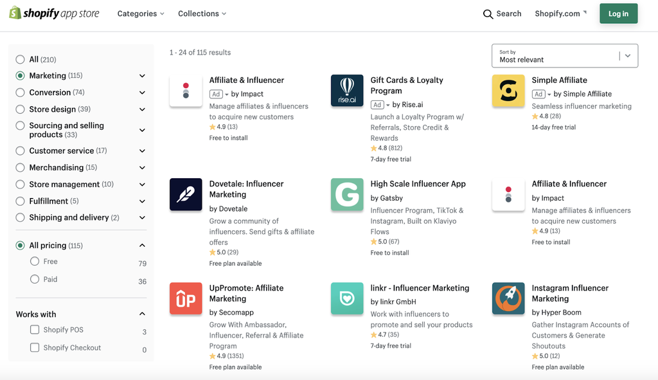Select the All (210) category radio
Image resolution: width=658 pixels, height=380 pixels.
coord(20,59)
